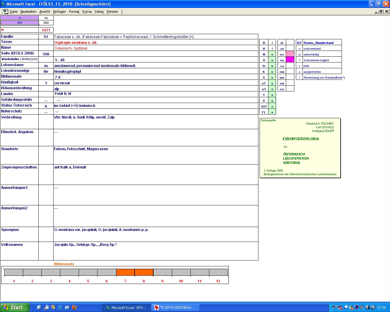This screenshot has width=390, height=312.
Task: Click the 'auf Kalk u. Dolomit' cell
Action: (x=156, y=174)
